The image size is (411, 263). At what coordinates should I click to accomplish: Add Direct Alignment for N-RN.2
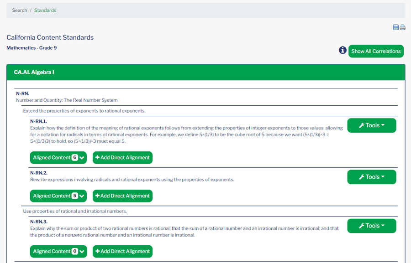coord(122,196)
